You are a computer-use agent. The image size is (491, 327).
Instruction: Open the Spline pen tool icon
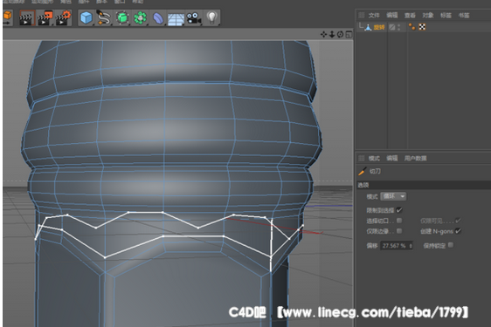(104, 17)
